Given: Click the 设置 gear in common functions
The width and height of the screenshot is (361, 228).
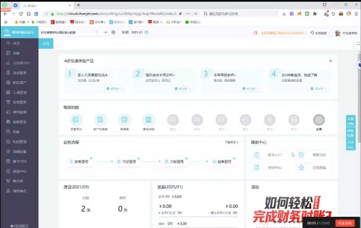Looking at the screenshot, I should [x=319, y=120].
